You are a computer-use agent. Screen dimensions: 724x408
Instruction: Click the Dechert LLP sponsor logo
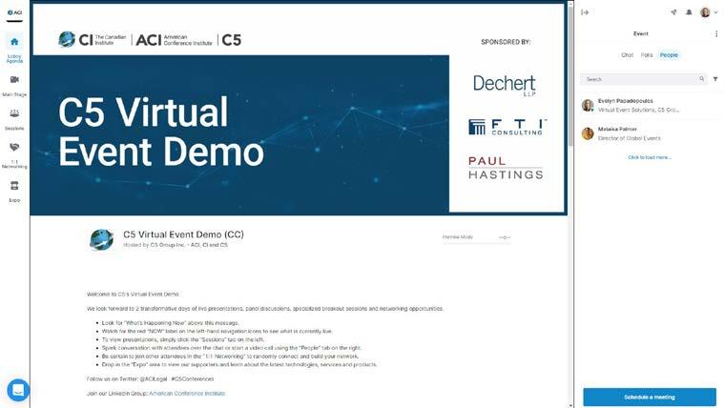pyautogui.click(x=505, y=86)
